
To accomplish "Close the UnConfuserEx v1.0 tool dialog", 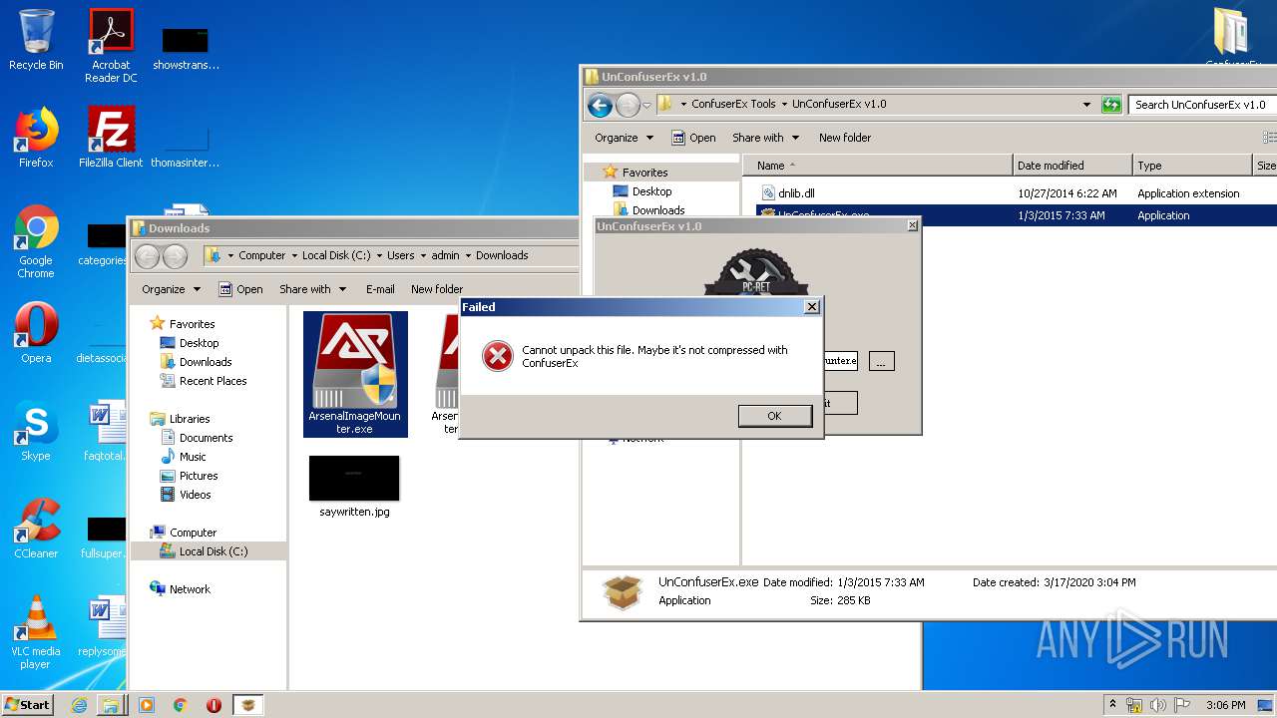I will click(x=912, y=226).
